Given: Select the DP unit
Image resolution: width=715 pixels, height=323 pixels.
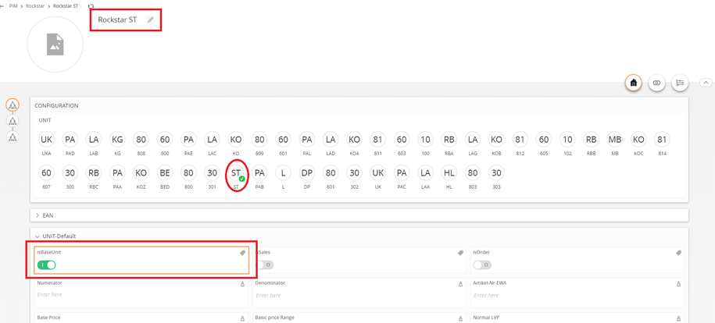Looking at the screenshot, I should (307, 173).
